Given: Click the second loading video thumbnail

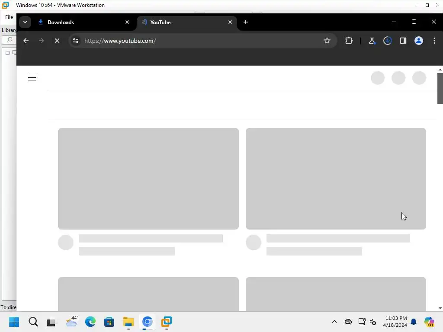Looking at the screenshot, I should click(x=336, y=179).
